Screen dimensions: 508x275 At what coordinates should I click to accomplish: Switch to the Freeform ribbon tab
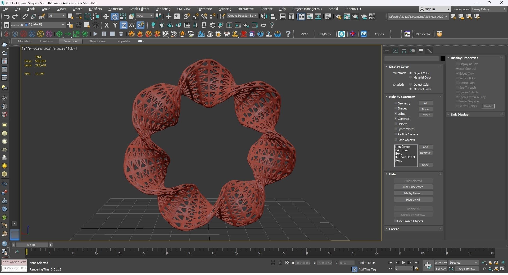click(x=46, y=41)
